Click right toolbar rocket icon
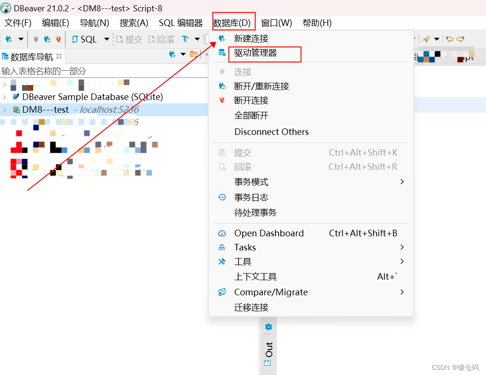This screenshot has height=375, width=486. (x=427, y=39)
